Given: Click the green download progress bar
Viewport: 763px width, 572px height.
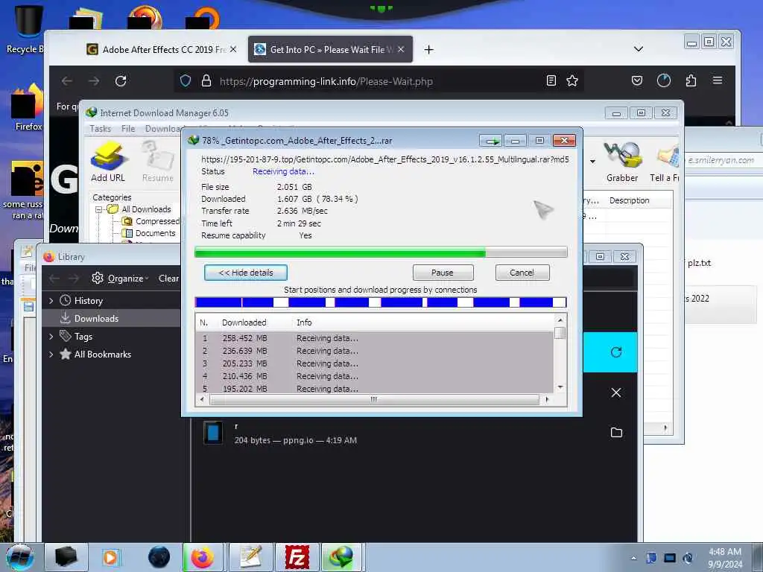Looking at the screenshot, I should pos(381,252).
